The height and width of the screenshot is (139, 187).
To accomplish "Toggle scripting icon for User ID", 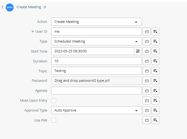I will [x=146, y=32].
